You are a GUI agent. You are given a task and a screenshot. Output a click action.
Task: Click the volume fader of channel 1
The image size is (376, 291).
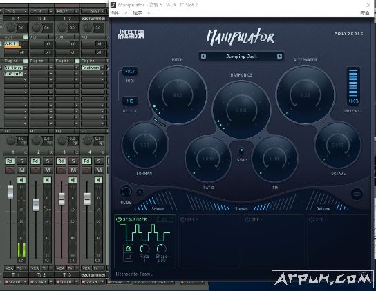10,192
